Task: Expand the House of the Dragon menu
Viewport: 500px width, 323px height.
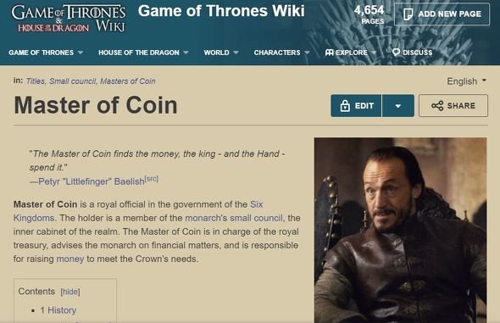Action: pyautogui.click(x=143, y=53)
